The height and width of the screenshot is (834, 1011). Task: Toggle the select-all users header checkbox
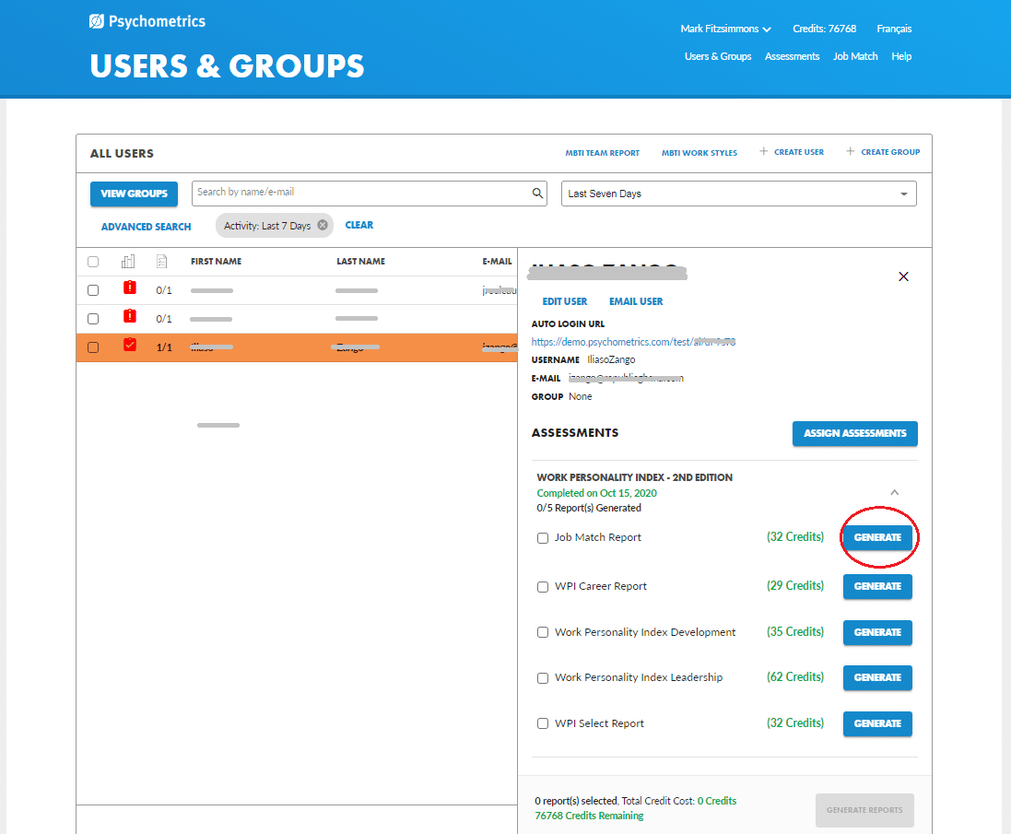[93, 262]
